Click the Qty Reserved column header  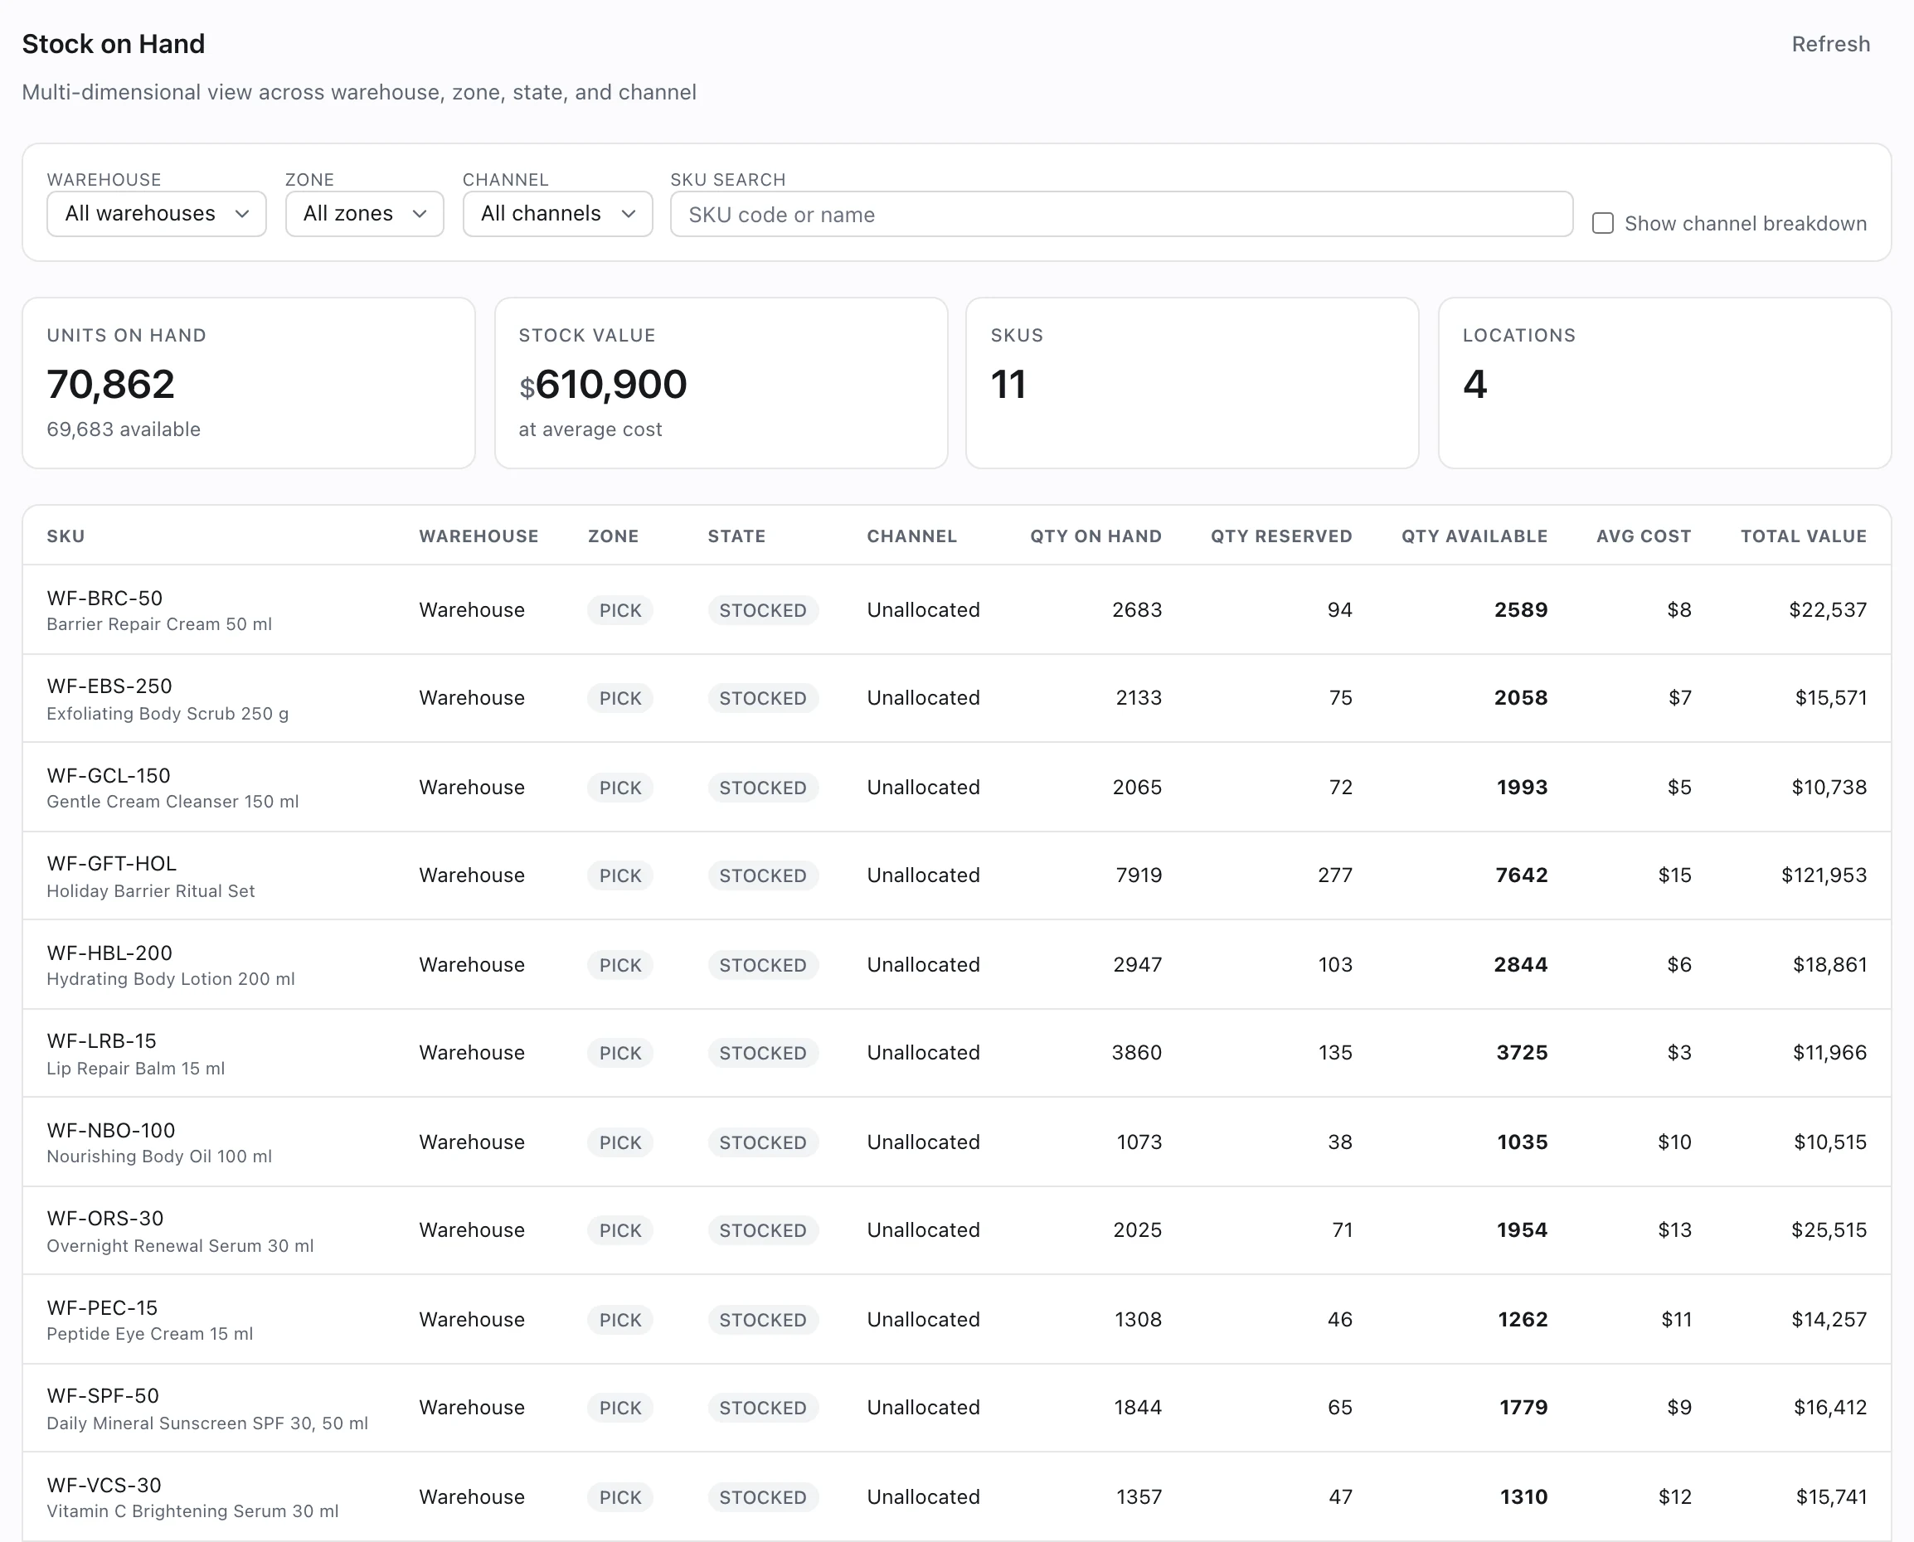click(1281, 536)
